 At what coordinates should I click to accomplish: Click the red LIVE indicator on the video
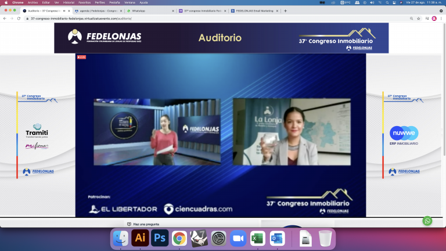point(81,57)
